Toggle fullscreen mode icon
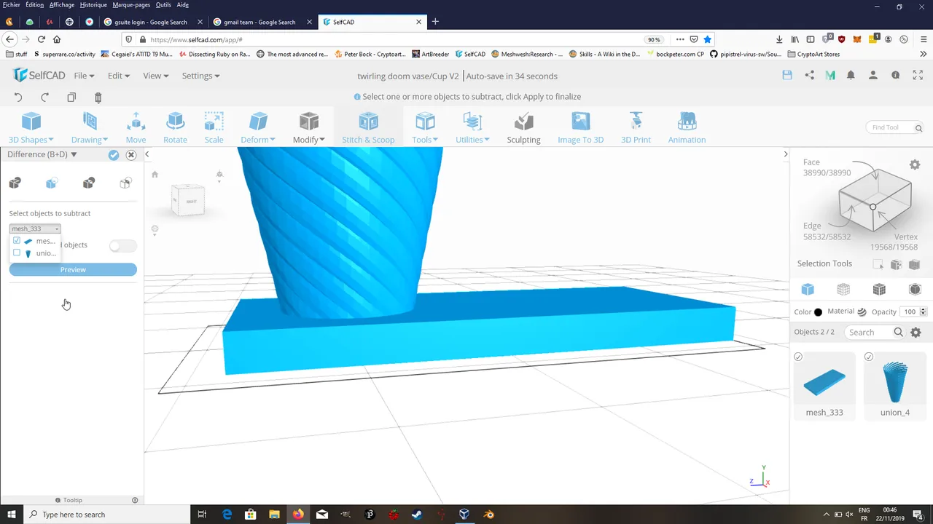Screen dimensions: 933x524 tap(918, 75)
